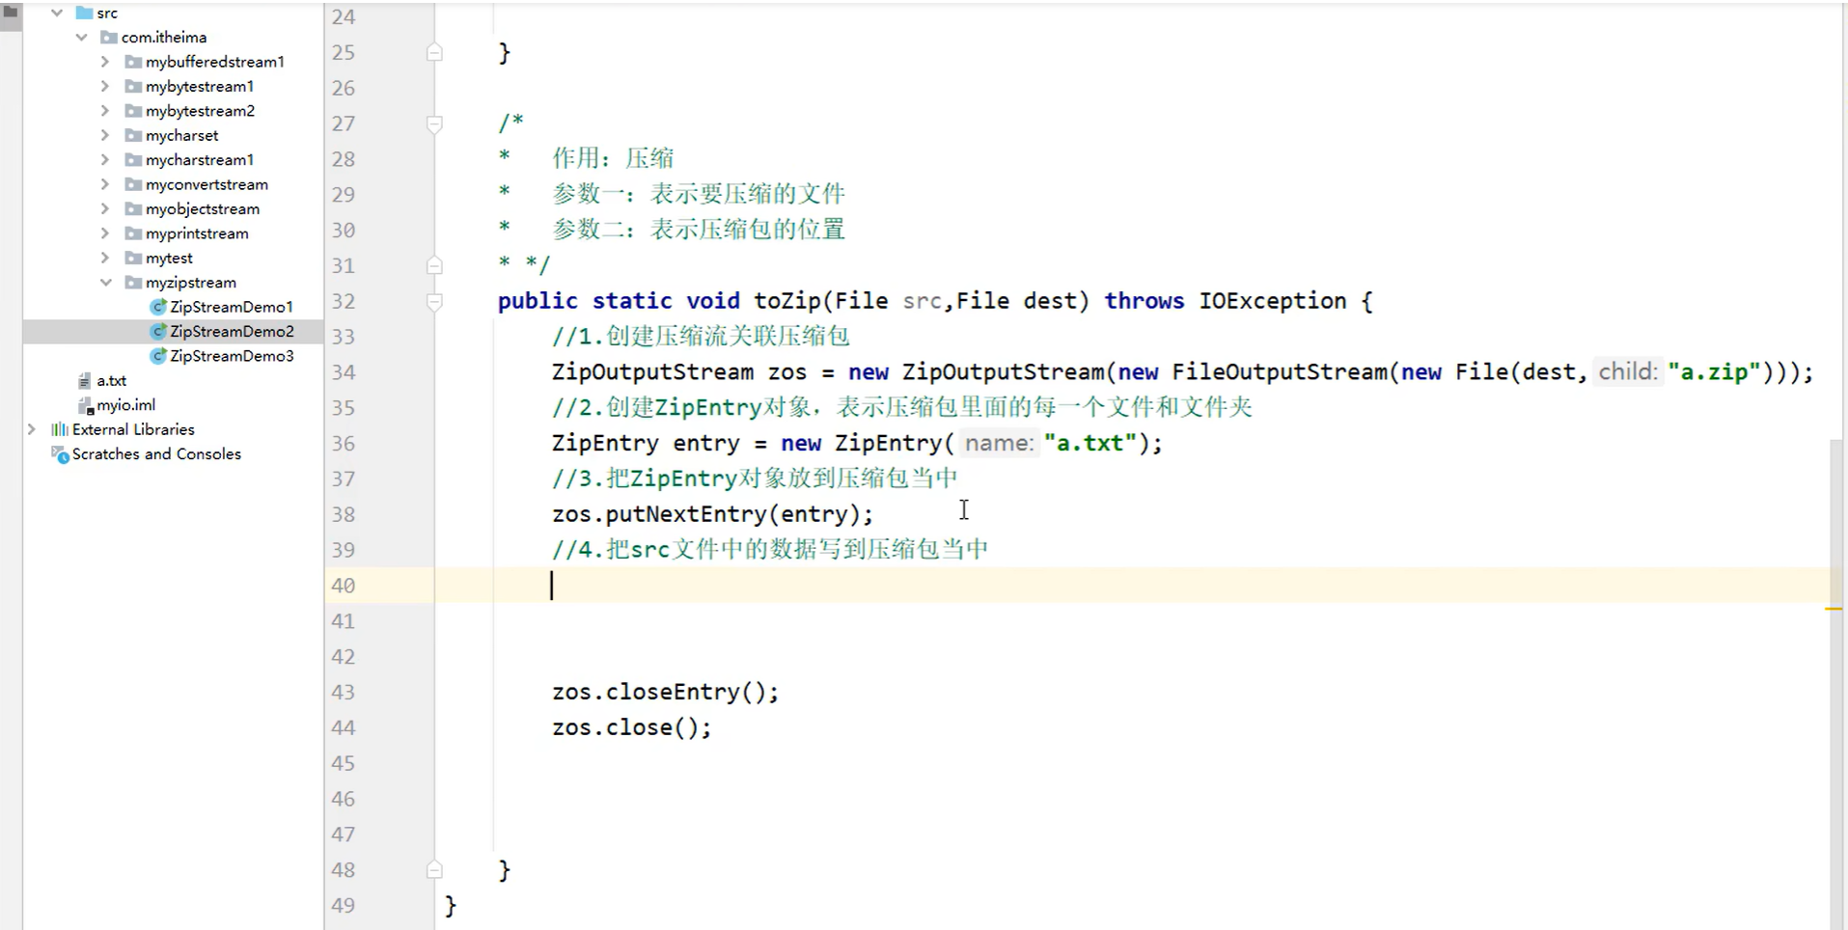Click the Scratches and Consoles icon
This screenshot has height=930, width=1848.
60,453
